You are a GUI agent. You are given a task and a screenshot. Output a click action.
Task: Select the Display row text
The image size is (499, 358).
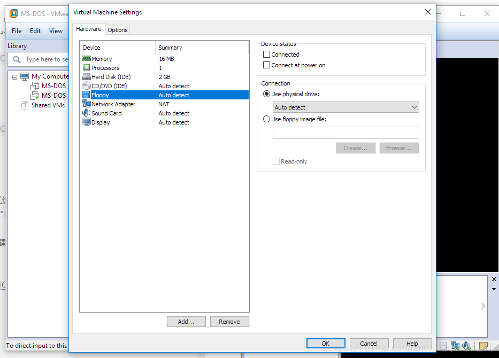(x=101, y=122)
